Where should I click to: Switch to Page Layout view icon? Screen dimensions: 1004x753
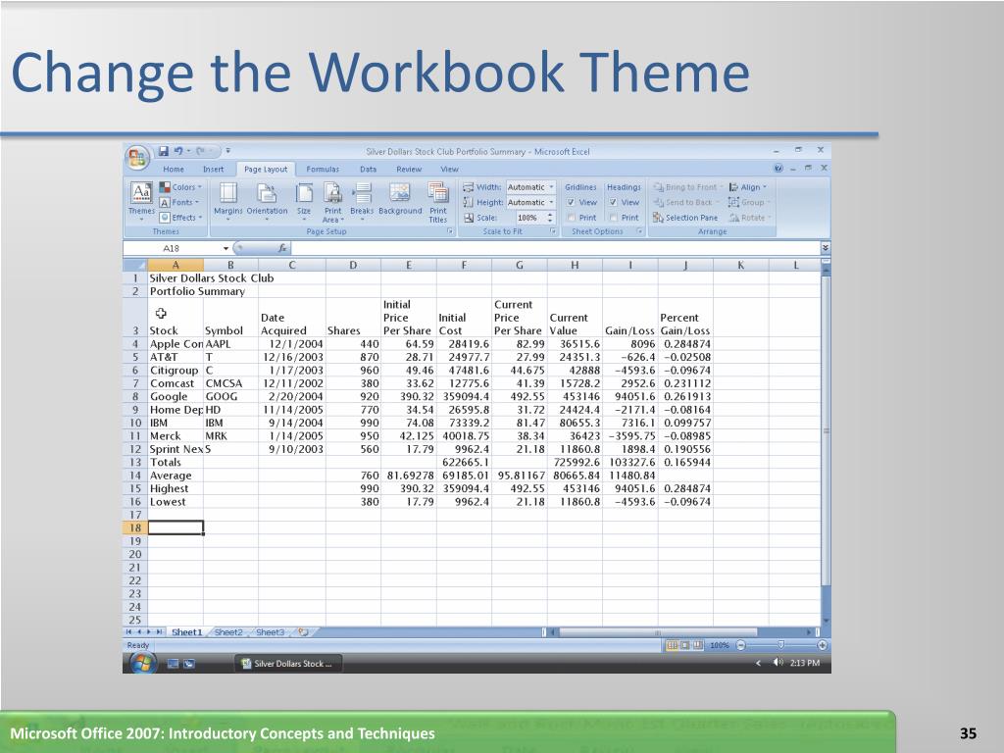(684, 645)
